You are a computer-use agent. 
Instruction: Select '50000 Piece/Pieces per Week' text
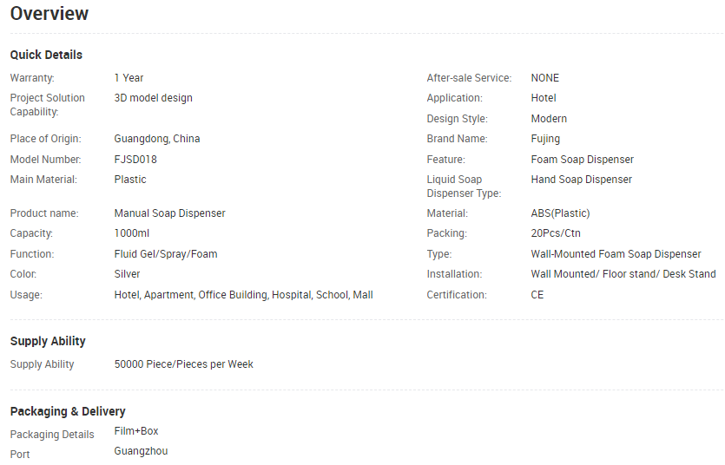[183, 363]
